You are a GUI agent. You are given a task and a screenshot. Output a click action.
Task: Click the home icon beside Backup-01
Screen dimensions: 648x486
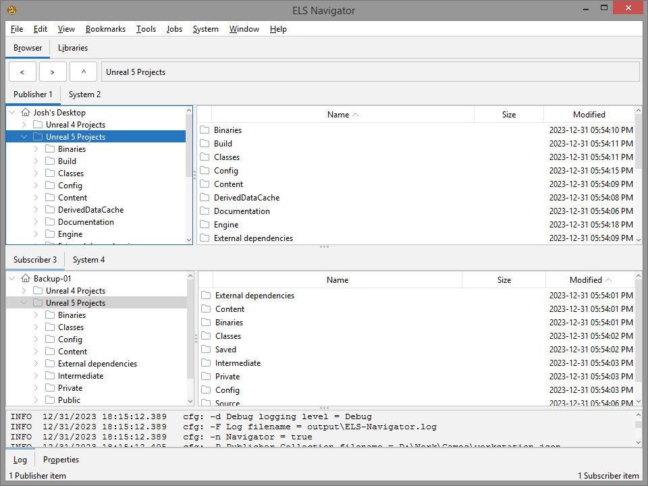(26, 279)
